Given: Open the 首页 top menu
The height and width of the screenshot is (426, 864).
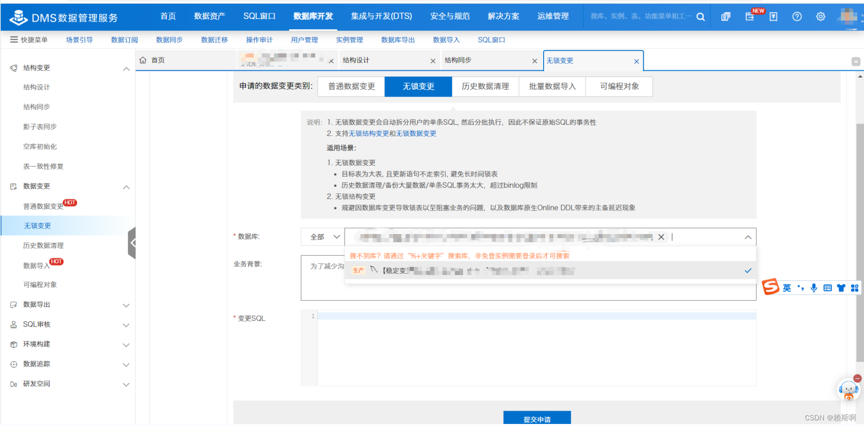Looking at the screenshot, I should pyautogui.click(x=168, y=16).
